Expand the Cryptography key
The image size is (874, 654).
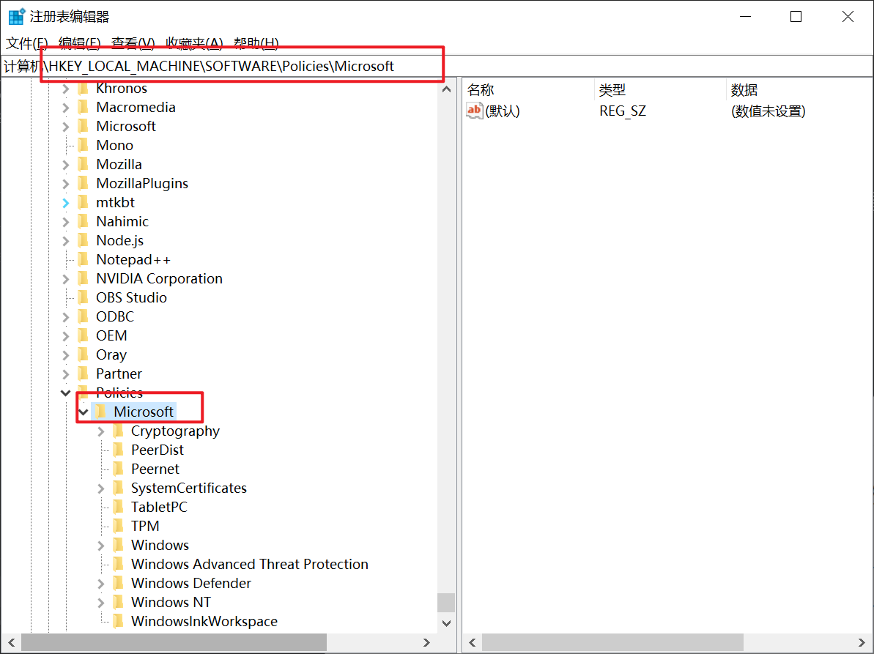click(x=101, y=432)
